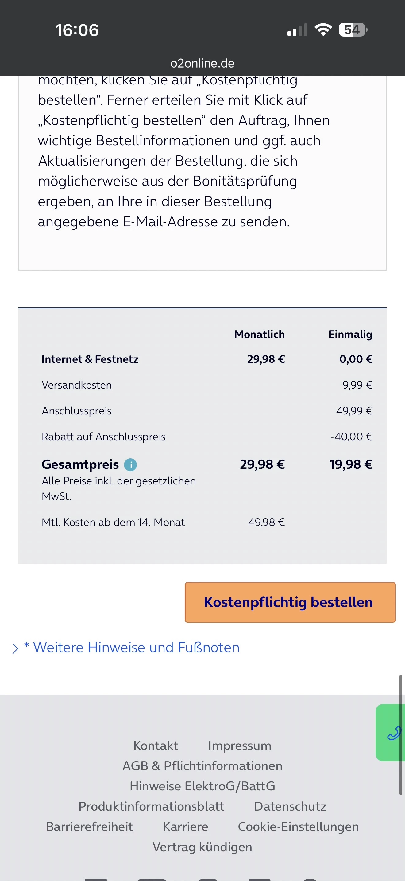
Task: Open the Kontakt footer link
Action: [156, 746]
